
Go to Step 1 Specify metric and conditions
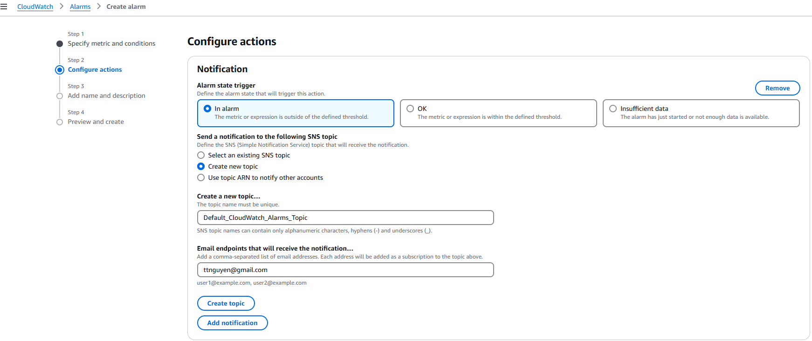(x=111, y=43)
